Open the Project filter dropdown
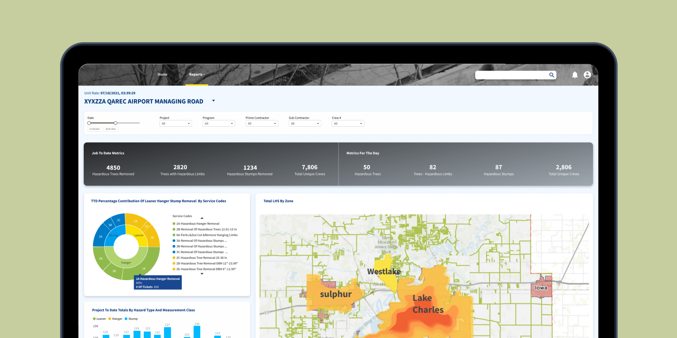This screenshot has height=338, width=677. point(176,123)
